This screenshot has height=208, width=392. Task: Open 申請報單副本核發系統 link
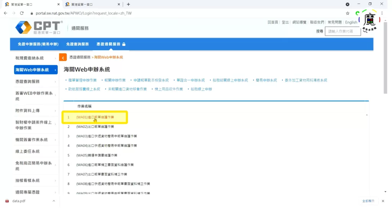click(151, 80)
